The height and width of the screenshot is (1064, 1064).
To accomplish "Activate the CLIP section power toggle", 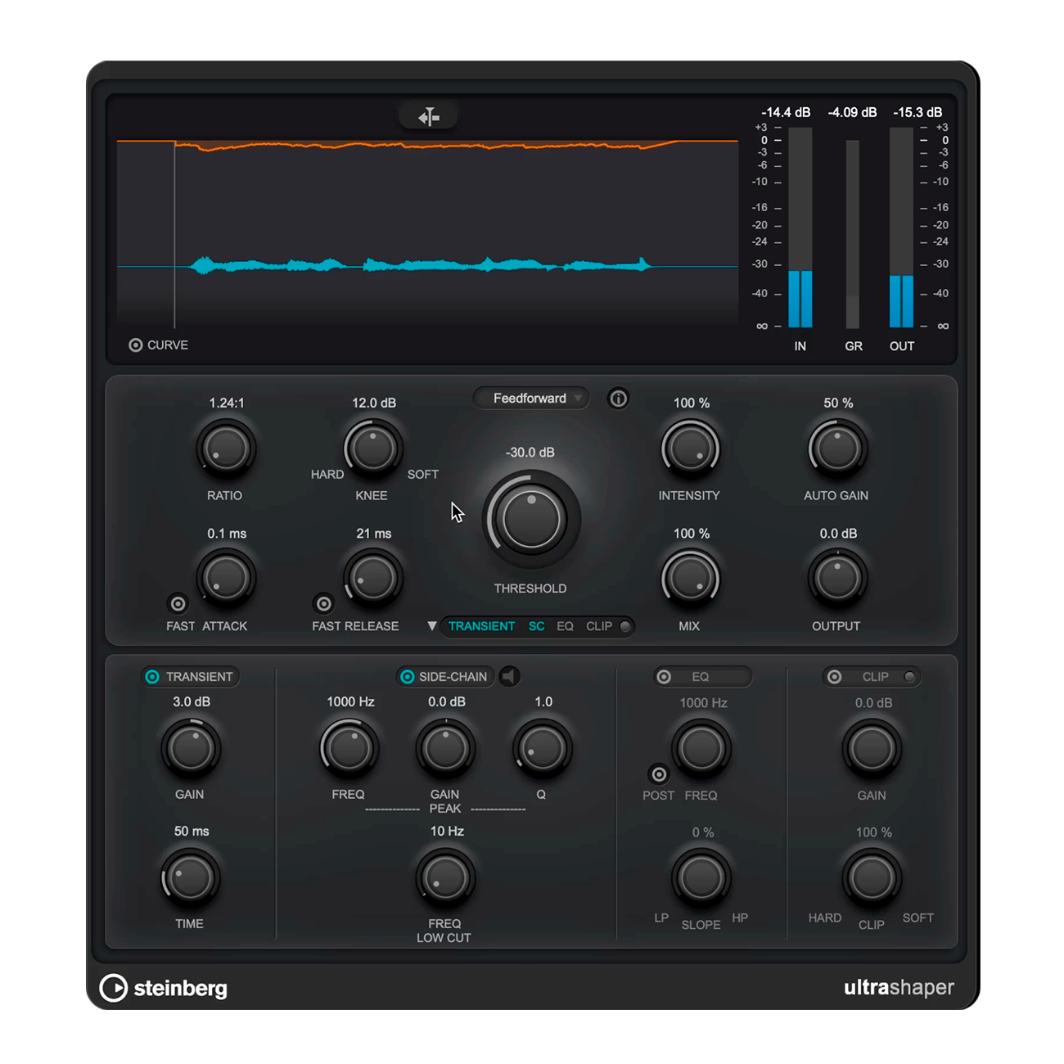I will (834, 677).
